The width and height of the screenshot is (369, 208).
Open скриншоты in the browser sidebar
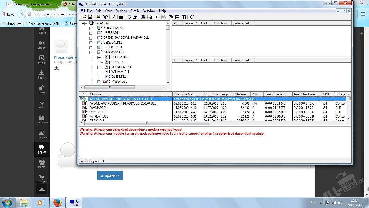coord(42,119)
